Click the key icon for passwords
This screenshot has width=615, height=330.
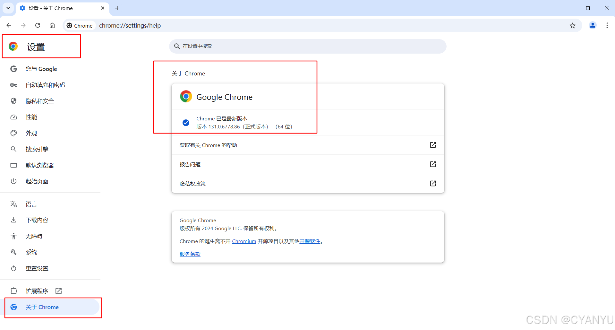pos(13,85)
